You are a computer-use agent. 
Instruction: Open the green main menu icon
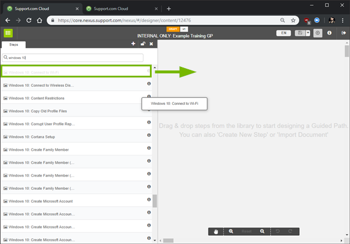(8, 33)
